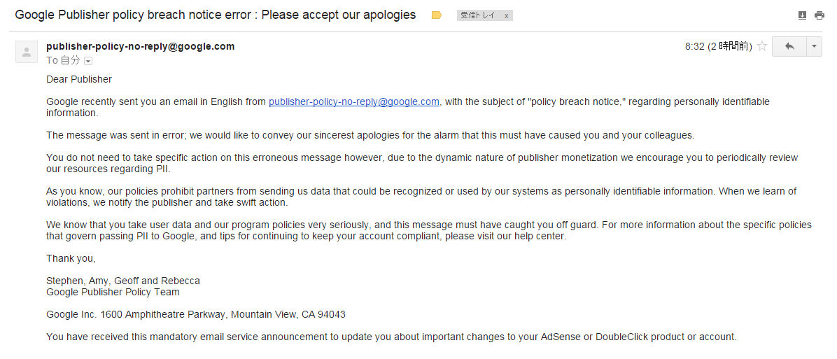Click the expand-all download arrow icon
The width and height of the screenshot is (837, 359).
coord(802,15)
